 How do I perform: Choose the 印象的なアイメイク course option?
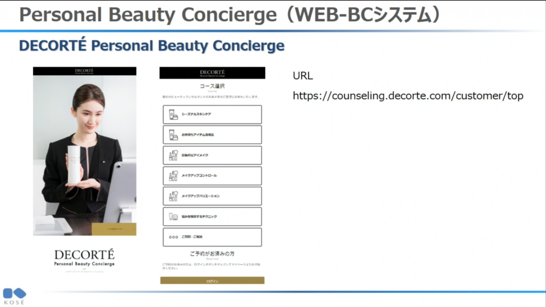(212, 155)
